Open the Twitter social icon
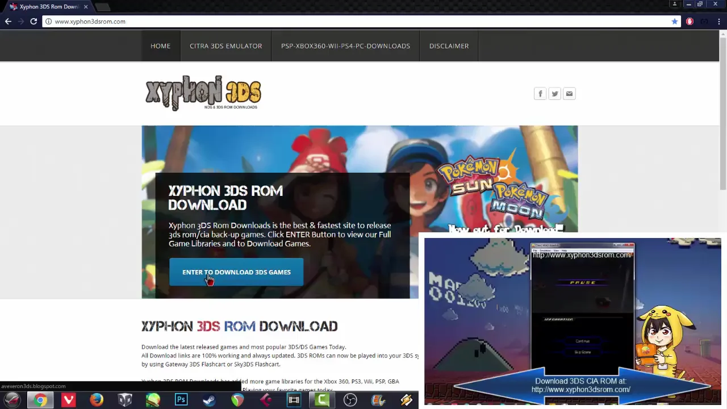 [555, 94]
